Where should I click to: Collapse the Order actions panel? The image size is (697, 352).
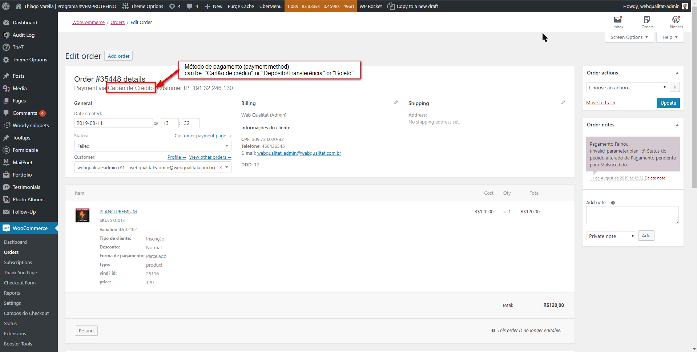677,73
